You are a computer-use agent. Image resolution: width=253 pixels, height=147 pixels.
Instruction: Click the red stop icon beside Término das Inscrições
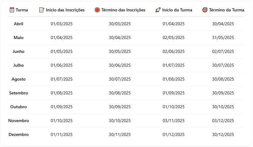tap(97, 10)
